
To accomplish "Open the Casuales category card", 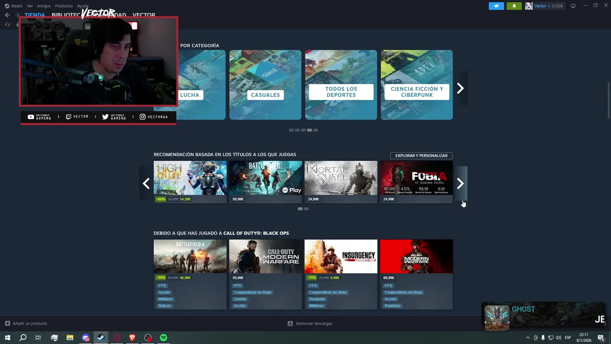I will (265, 85).
